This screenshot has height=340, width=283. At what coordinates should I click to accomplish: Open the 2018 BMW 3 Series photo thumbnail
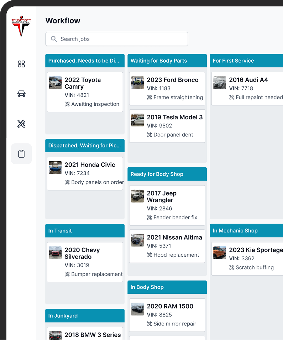coord(55,335)
